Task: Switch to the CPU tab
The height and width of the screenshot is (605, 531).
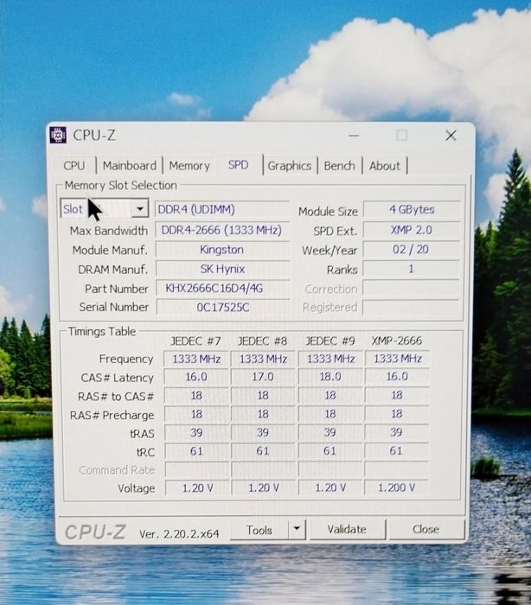Action: (74, 166)
